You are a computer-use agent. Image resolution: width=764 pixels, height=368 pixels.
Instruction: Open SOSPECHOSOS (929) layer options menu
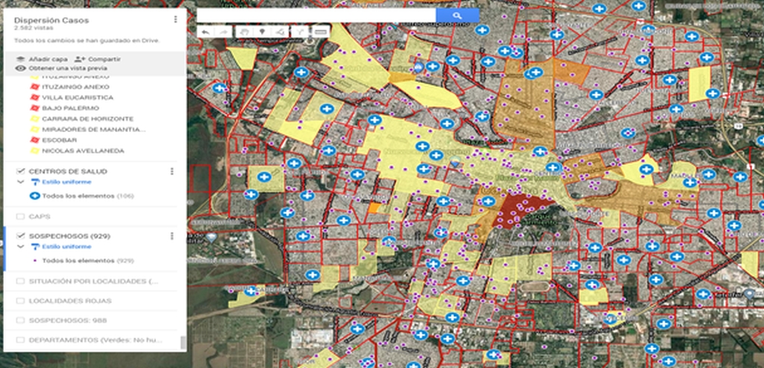(172, 236)
